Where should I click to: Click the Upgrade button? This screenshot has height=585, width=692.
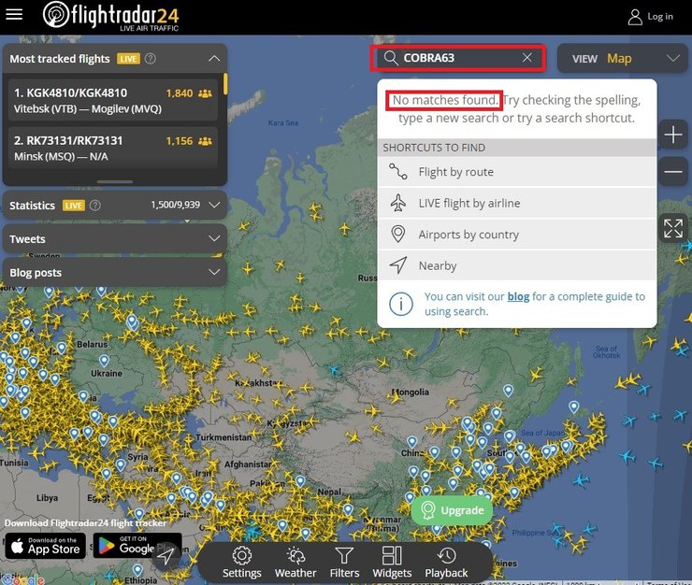pyautogui.click(x=453, y=510)
